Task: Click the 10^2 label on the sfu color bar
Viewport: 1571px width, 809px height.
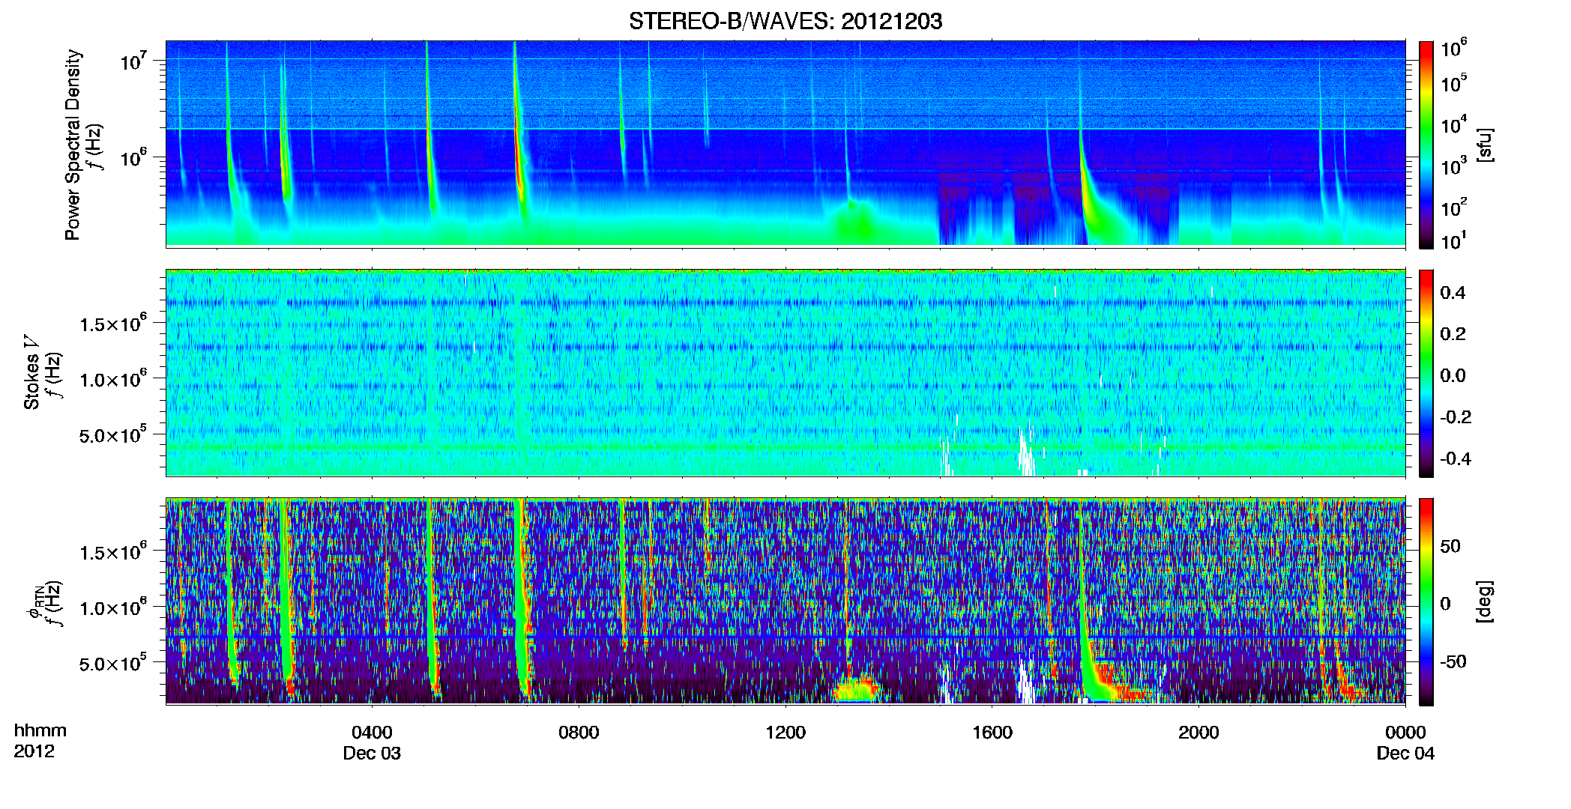Action: point(1453,207)
